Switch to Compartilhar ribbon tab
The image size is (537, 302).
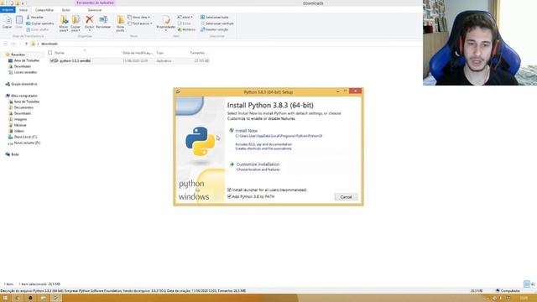click(x=44, y=10)
